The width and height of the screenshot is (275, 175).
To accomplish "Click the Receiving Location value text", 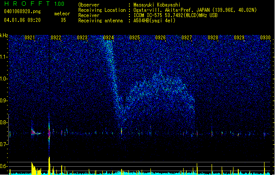I will click(195, 10).
